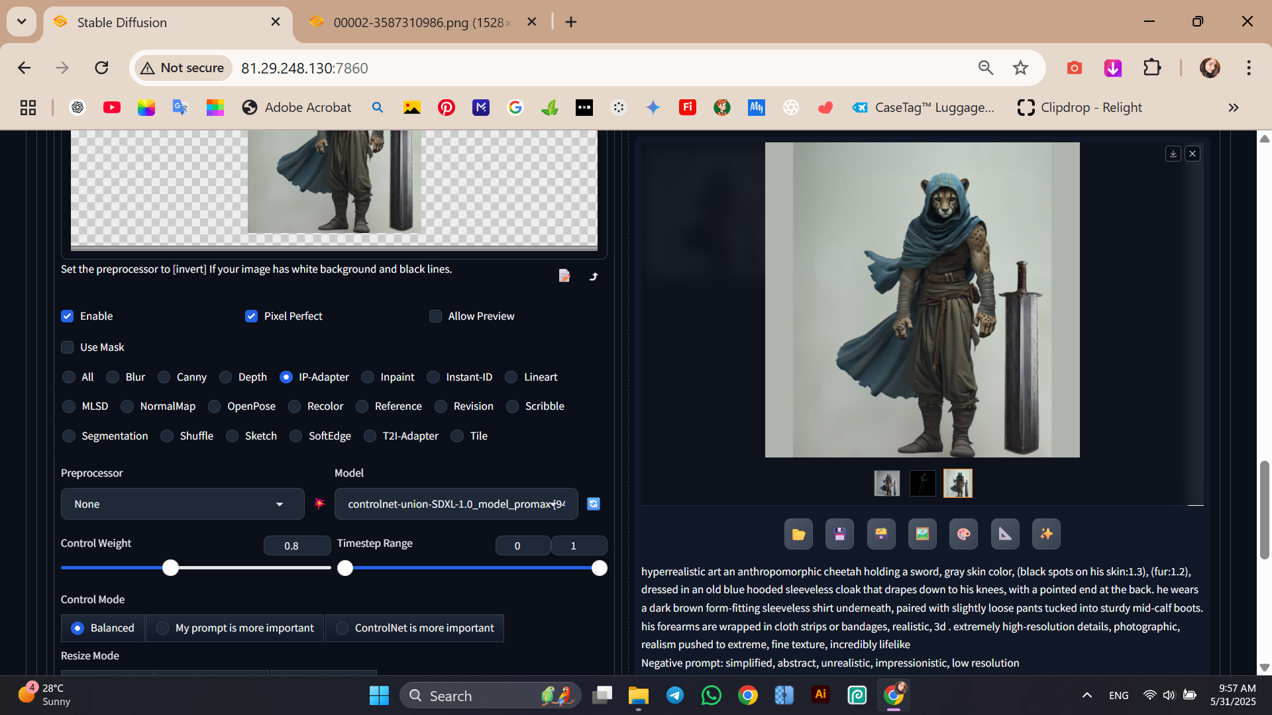Click the sparkles upscale icon

point(1046,534)
